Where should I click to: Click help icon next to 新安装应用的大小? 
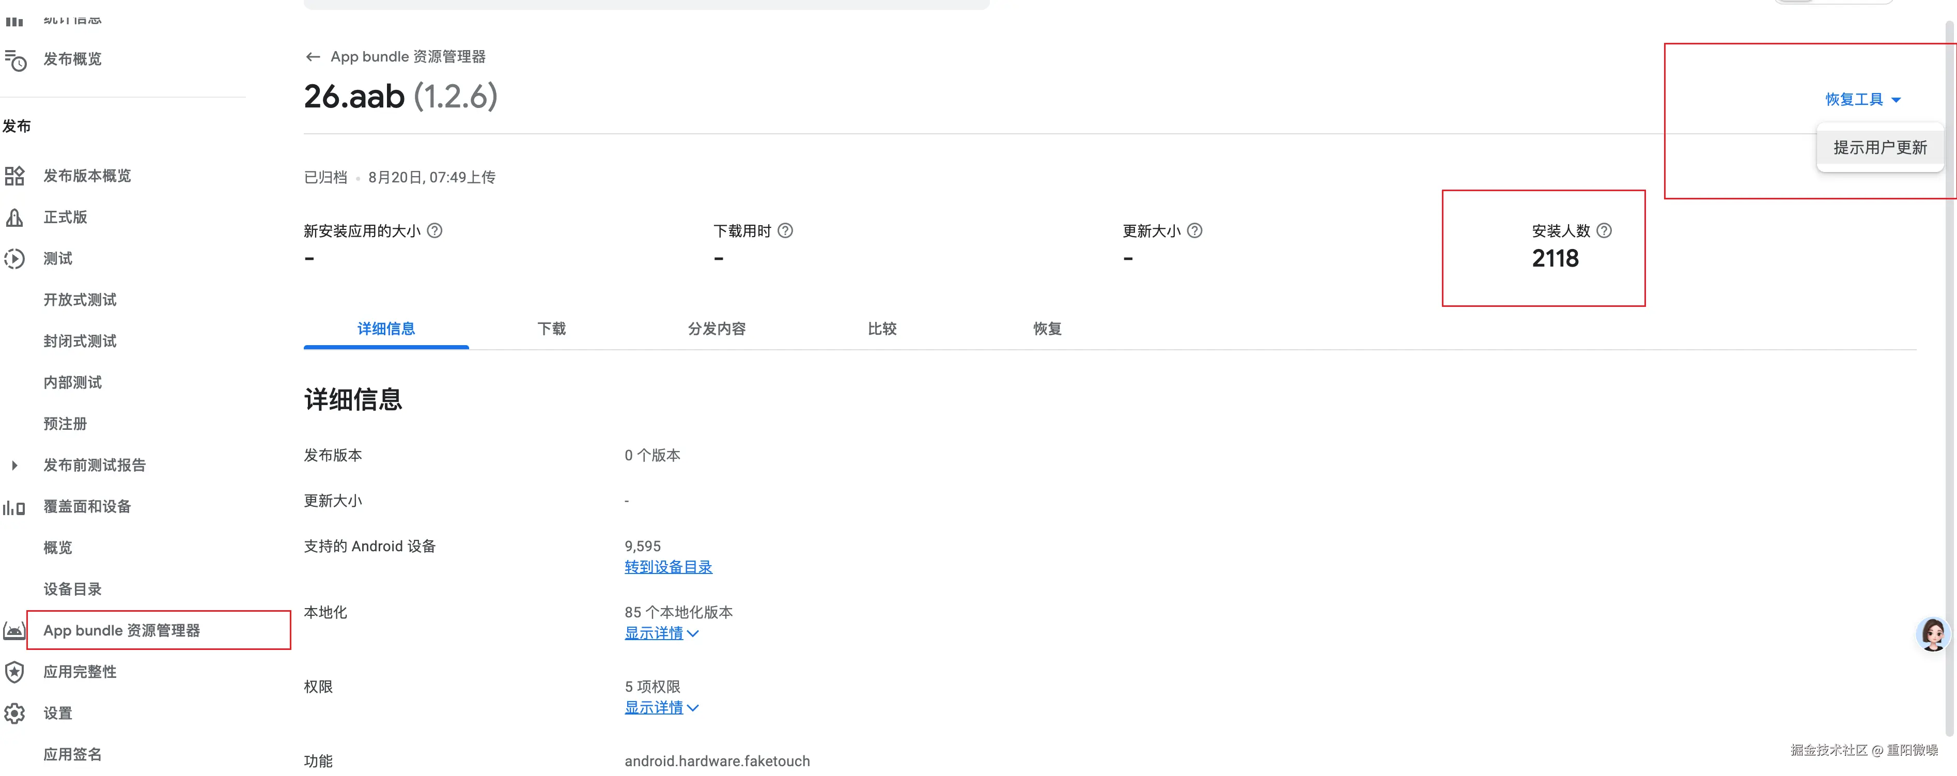[434, 231]
